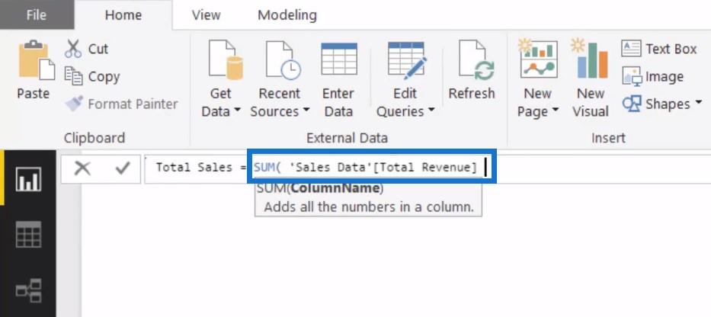Open the Enter Data table icon
The height and width of the screenshot is (317, 711).
338,59
